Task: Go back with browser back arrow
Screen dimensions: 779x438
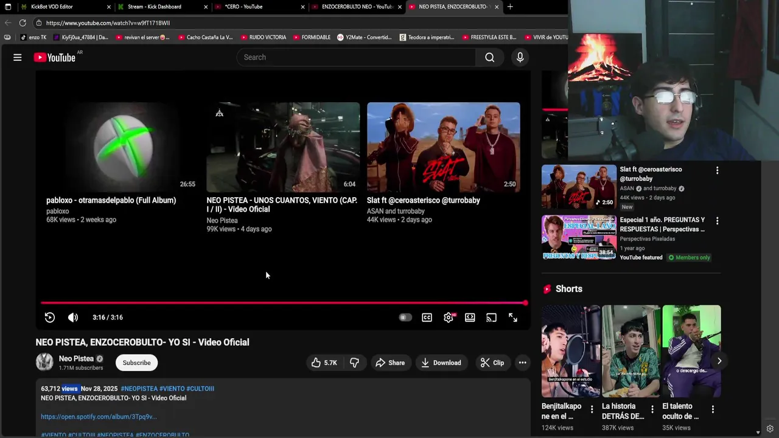Action: tap(7, 23)
